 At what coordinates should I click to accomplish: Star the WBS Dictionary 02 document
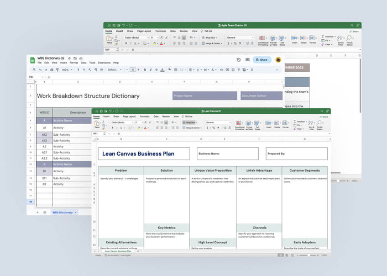[x=69, y=58]
